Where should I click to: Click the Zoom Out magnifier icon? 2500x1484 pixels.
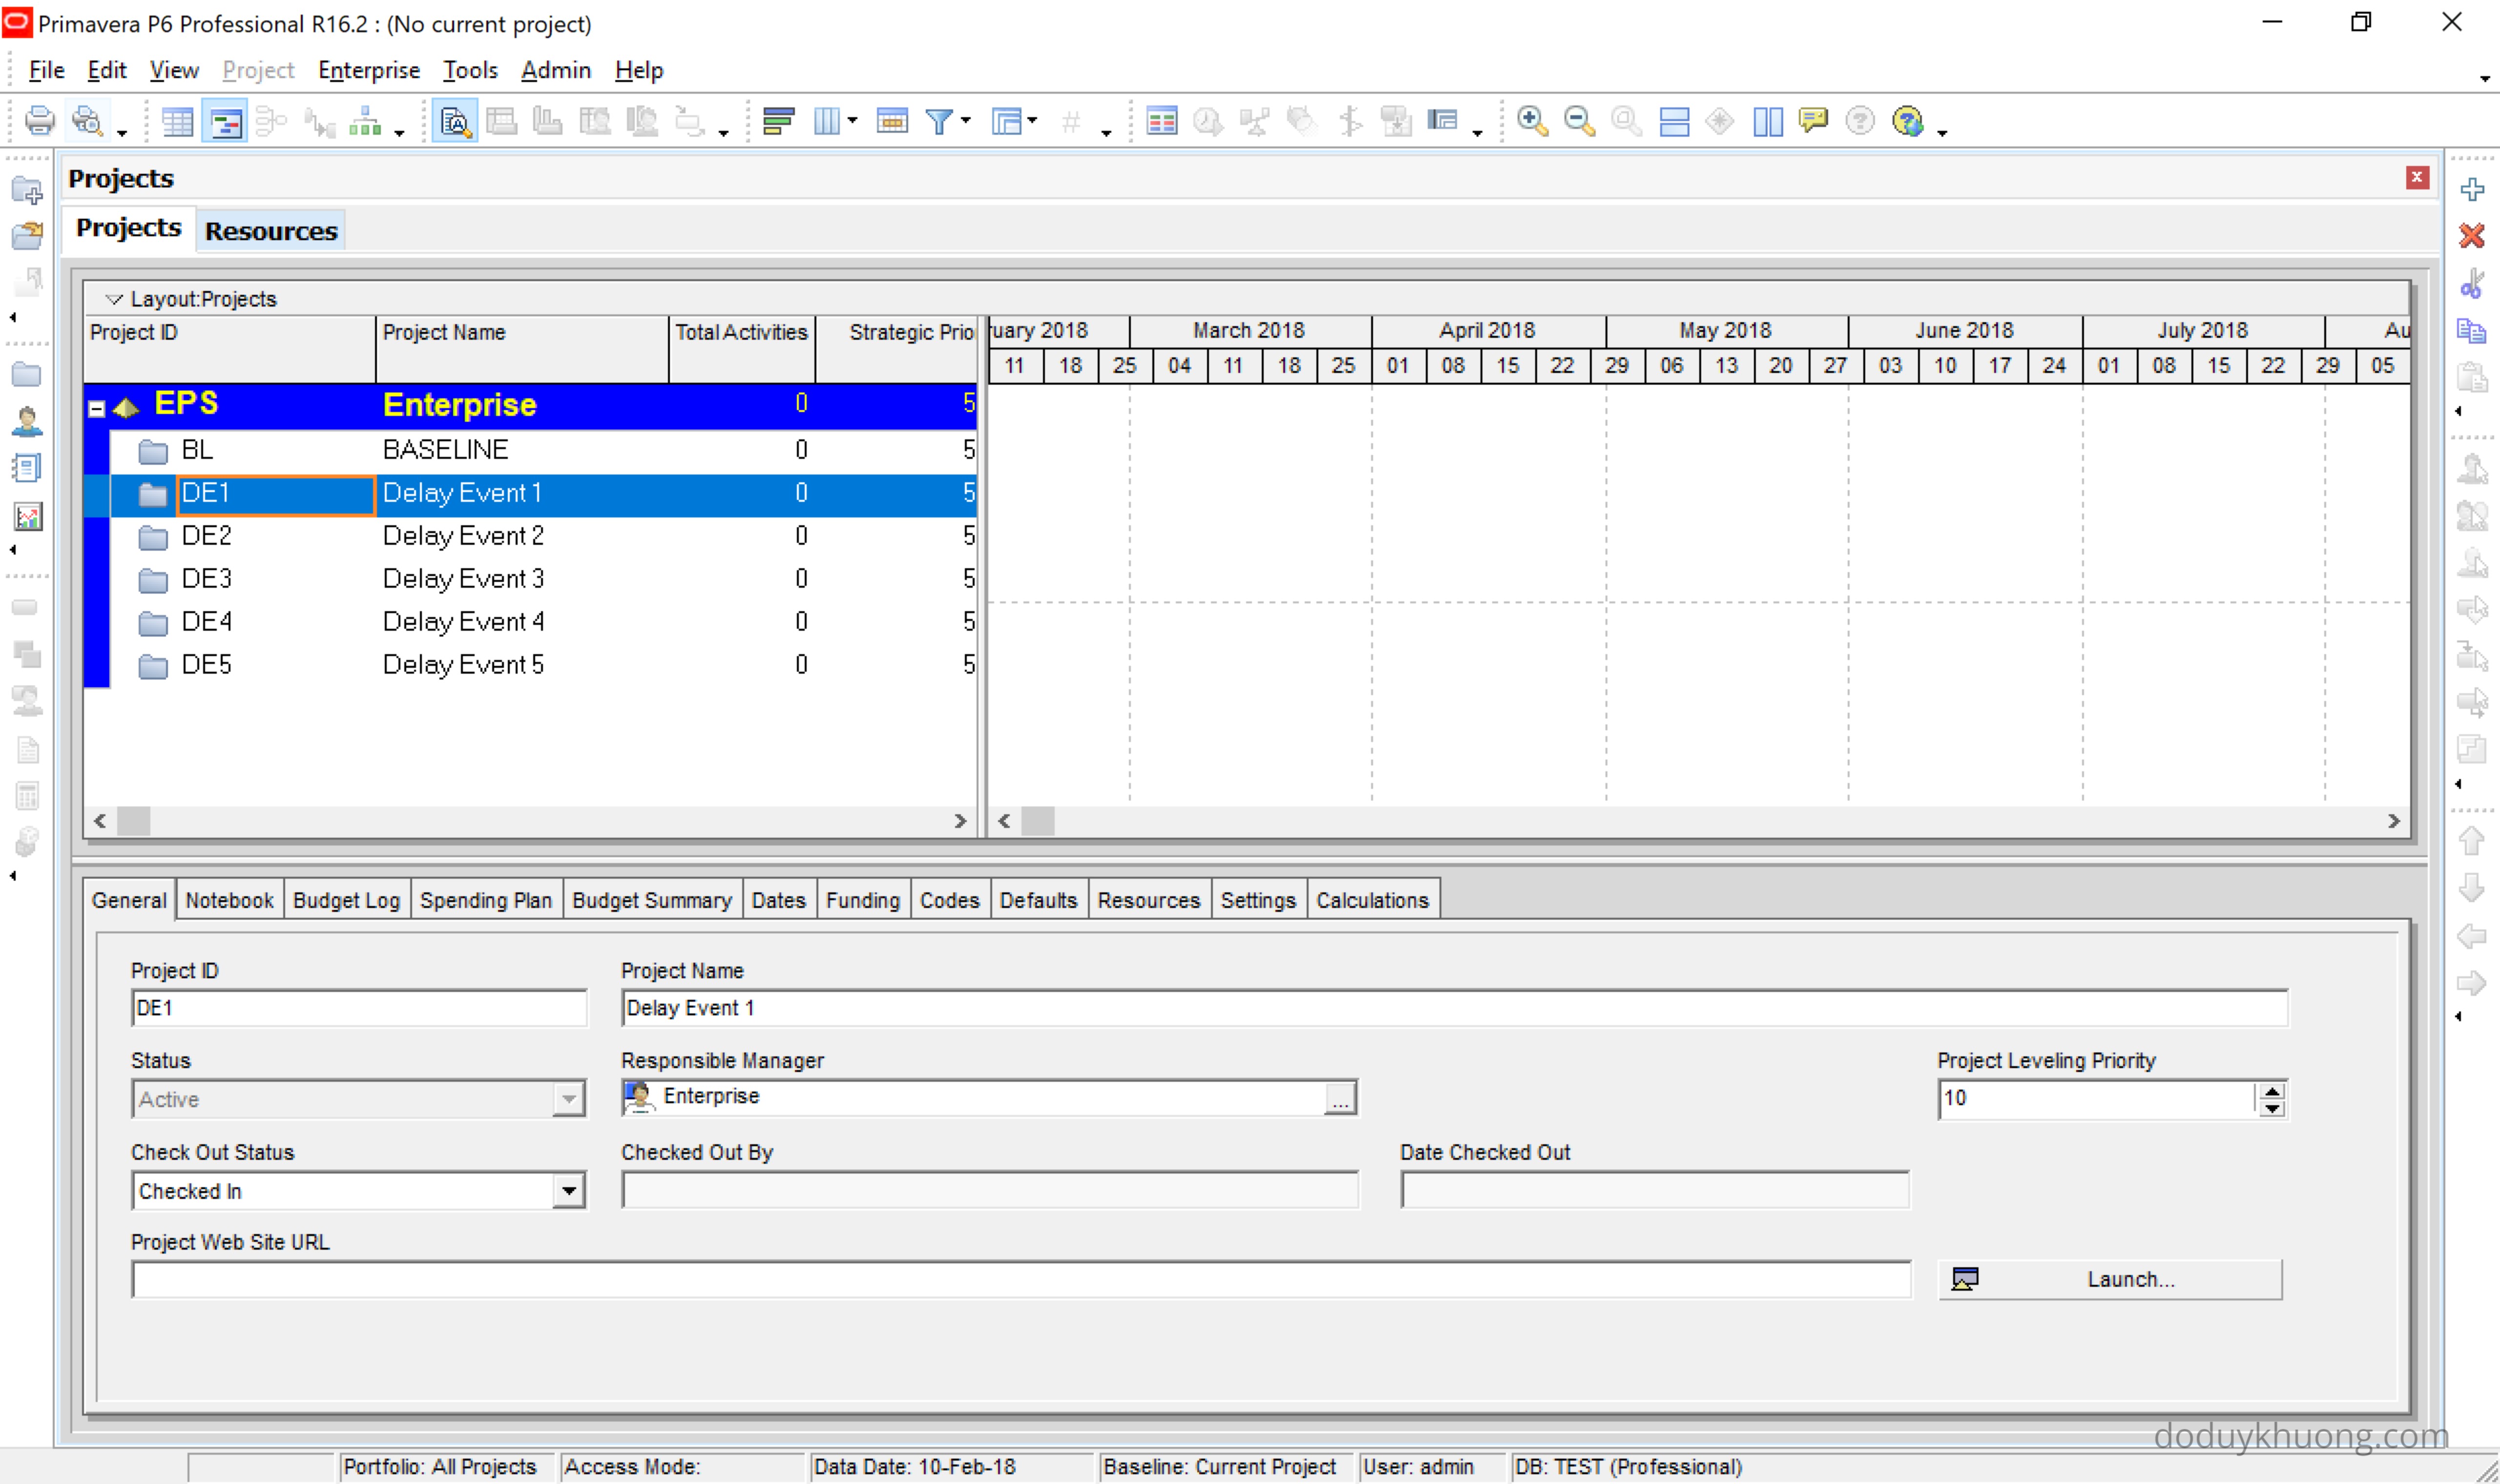click(x=1579, y=121)
